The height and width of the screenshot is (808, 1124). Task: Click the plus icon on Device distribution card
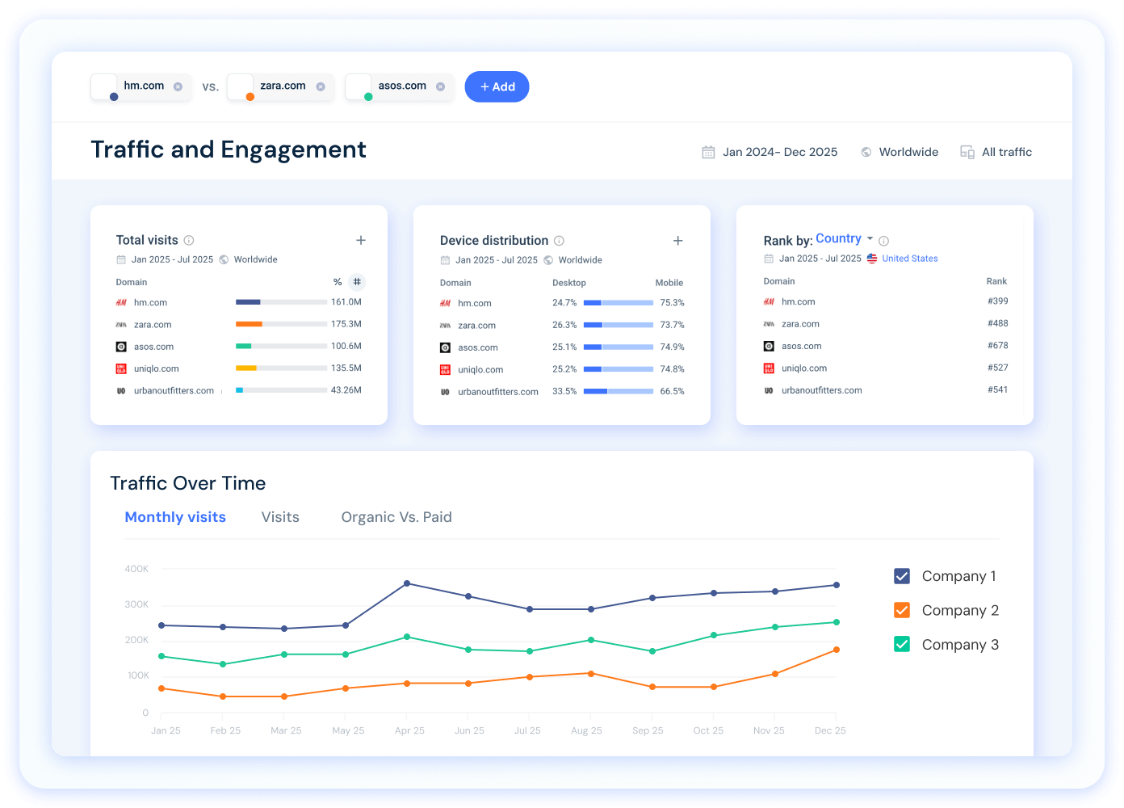coord(678,240)
